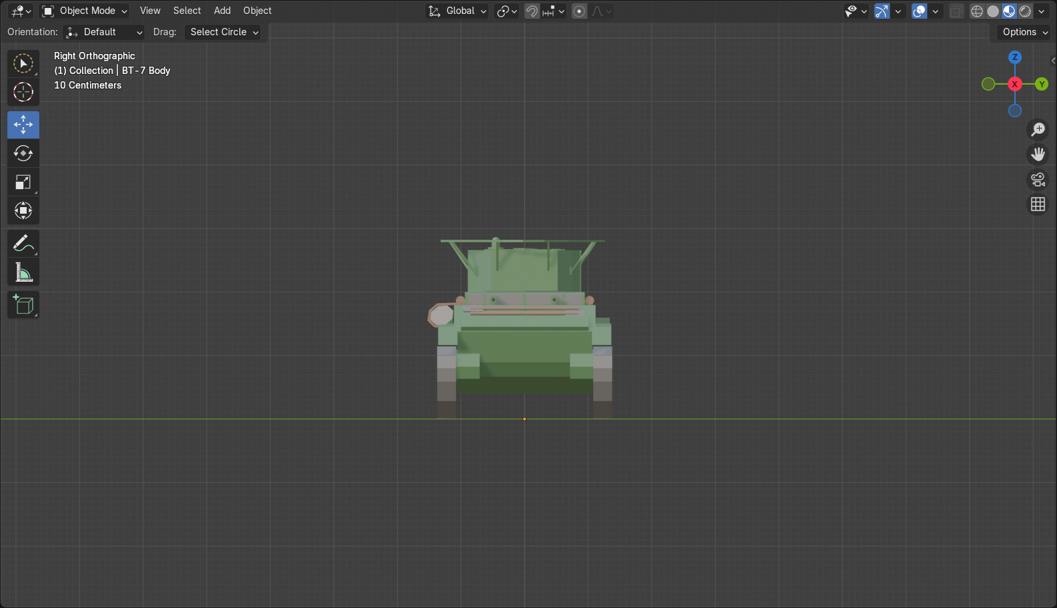The image size is (1057, 608).
Task: Click the Z axis on navigation gizmo
Action: tap(1015, 57)
